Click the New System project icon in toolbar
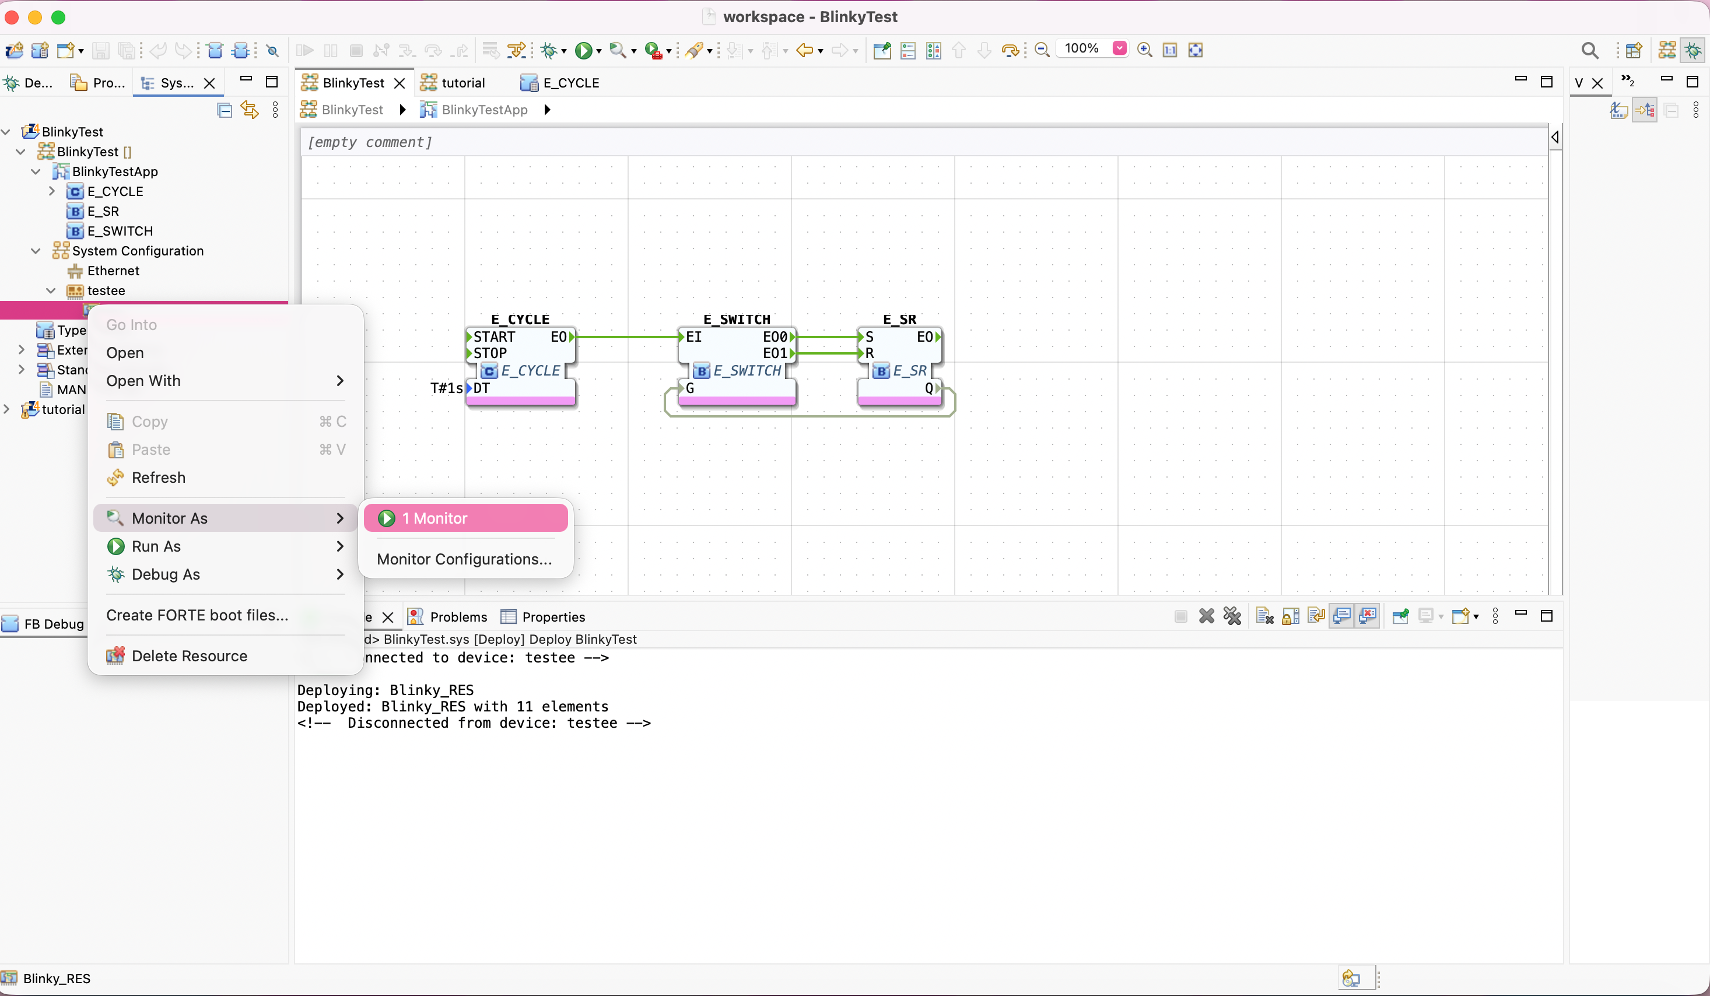Viewport: 1710px width, 996px height. point(15,50)
